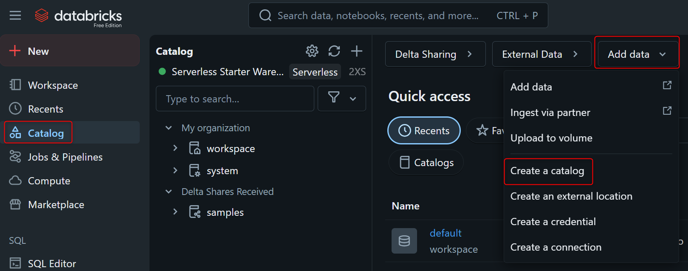
Task: Click the workspace text under default
Action: (454, 249)
